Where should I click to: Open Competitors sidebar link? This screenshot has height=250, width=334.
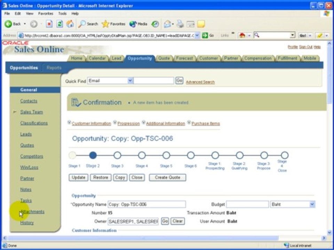32,156
